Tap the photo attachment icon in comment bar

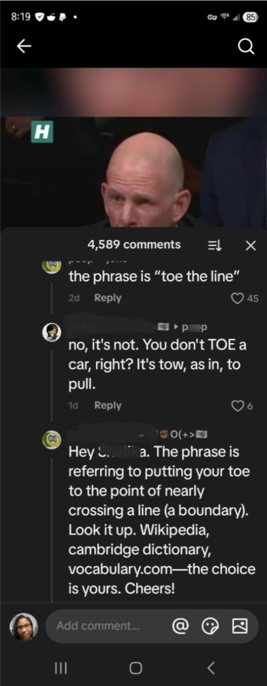tap(240, 625)
